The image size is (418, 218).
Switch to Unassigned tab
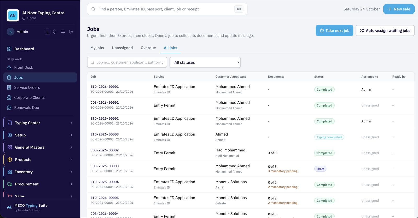[122, 48]
